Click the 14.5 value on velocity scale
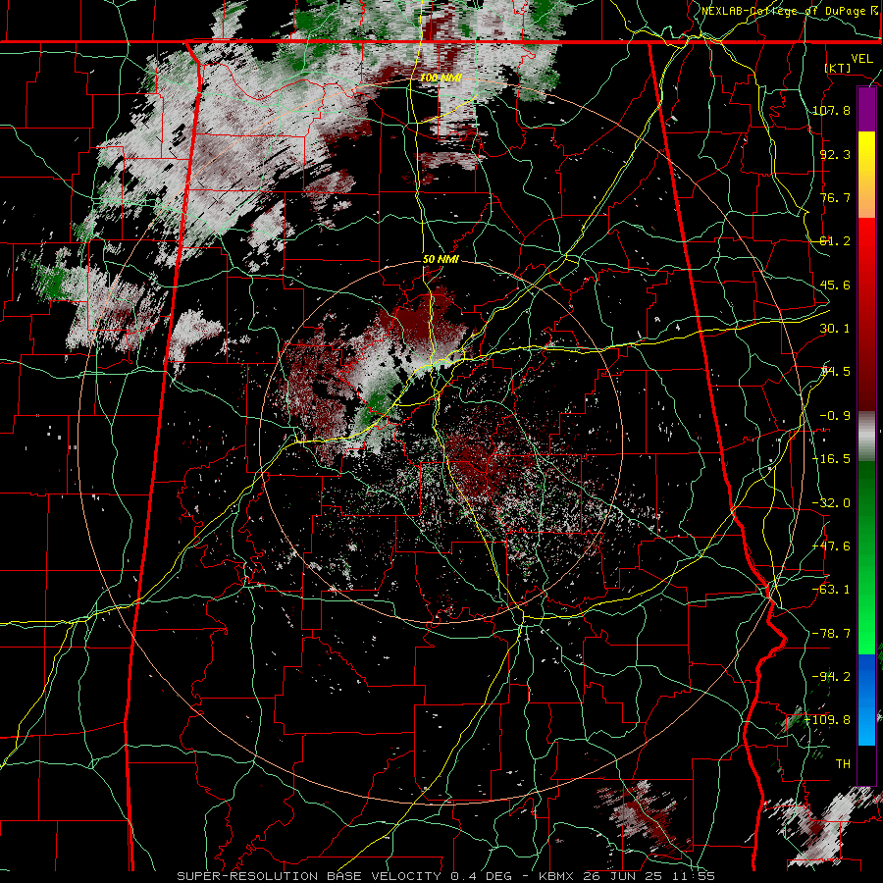Viewport: 883px width, 883px height. point(835,372)
